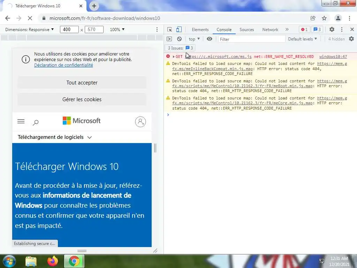Viewport: 357px width, 268px height.
Task: Open the Default levels dropdown
Action: (302, 39)
